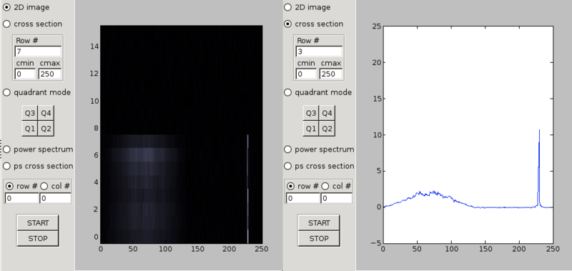Enable quadrant mode in left panel
Screen dimensions: 572x271
(x=6, y=93)
